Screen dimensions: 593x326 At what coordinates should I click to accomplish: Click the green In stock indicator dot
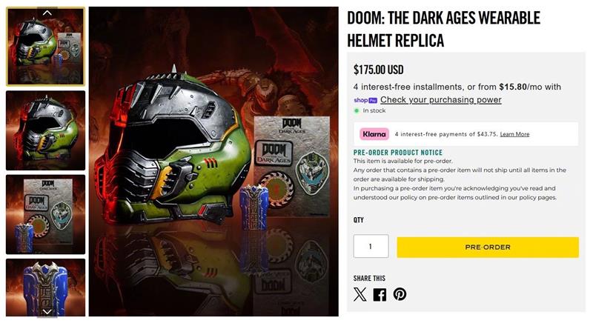[x=357, y=111]
